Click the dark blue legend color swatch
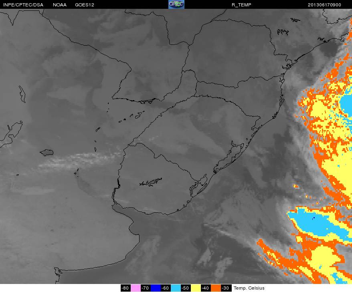The width and height of the screenshot is (352, 292). pos(156,288)
